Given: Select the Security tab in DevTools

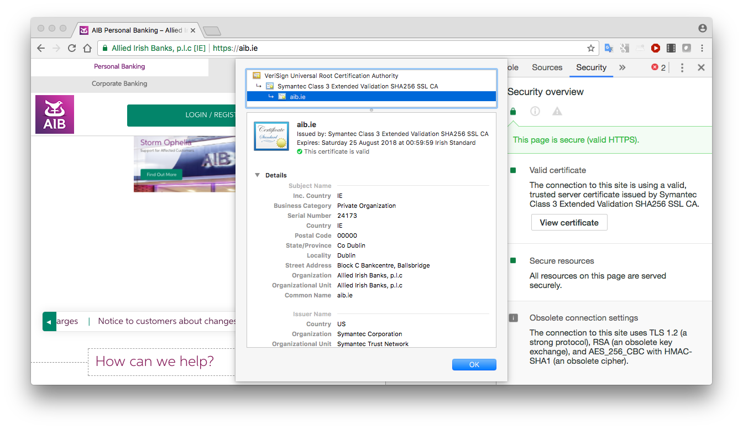Looking at the screenshot, I should (591, 67).
